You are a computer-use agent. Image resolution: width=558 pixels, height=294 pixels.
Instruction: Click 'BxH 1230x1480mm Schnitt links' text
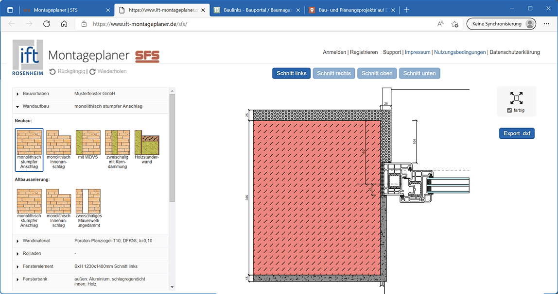[x=105, y=266]
